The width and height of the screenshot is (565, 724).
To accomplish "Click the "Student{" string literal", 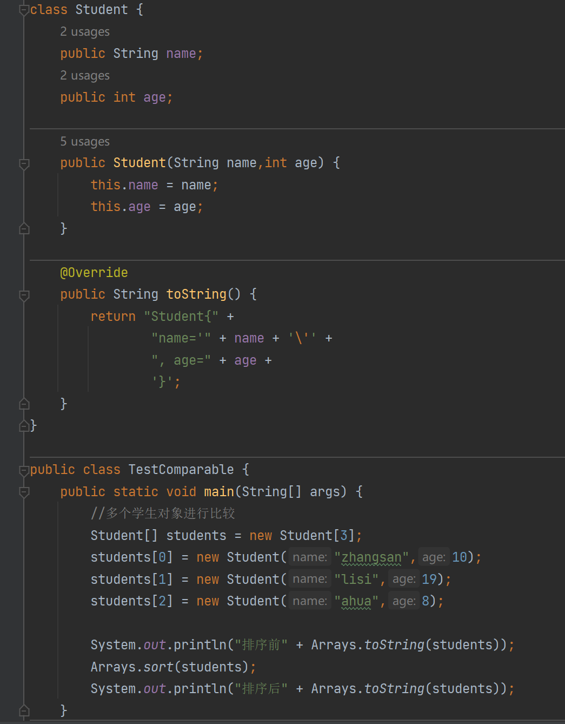I will [181, 317].
